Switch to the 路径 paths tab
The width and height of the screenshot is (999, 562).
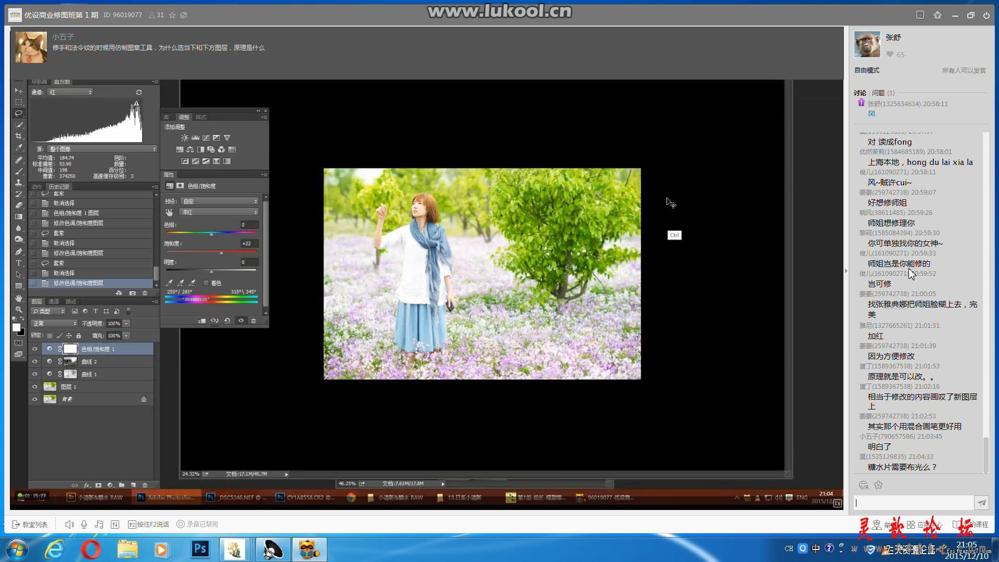[x=71, y=301]
